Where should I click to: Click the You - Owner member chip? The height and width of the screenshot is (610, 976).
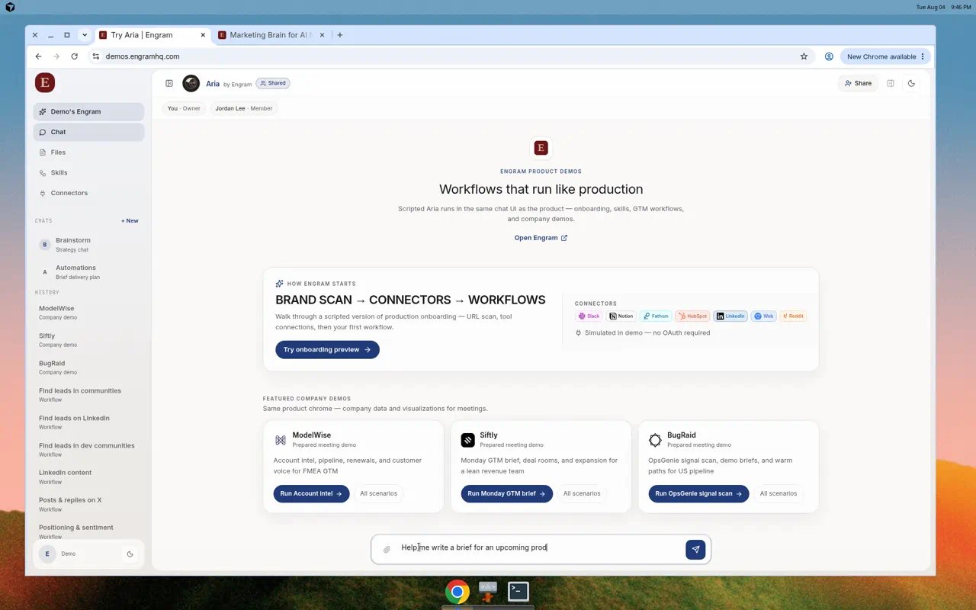pyautogui.click(x=184, y=108)
